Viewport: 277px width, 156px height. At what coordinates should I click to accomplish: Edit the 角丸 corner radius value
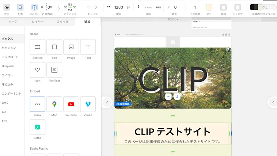175,7
